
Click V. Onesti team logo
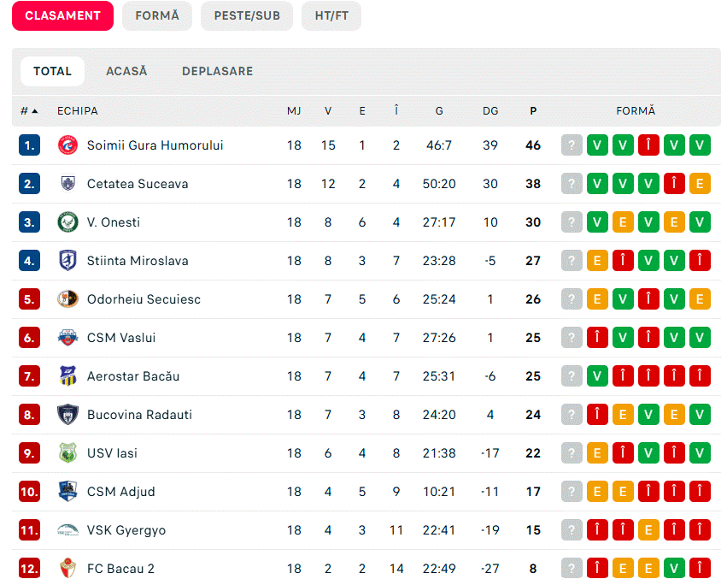pyautogui.click(x=67, y=222)
